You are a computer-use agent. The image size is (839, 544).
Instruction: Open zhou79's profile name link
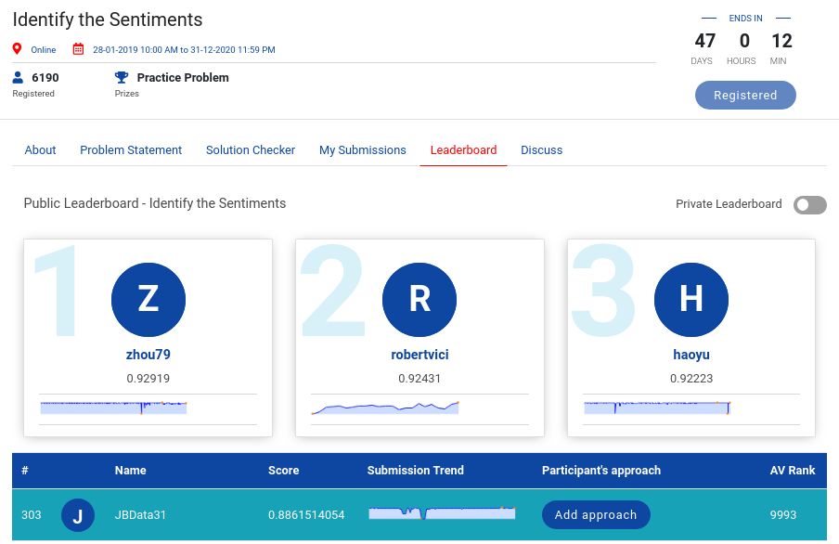point(148,355)
